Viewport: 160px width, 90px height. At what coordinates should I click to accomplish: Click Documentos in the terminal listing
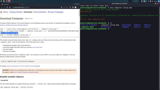coord(106,27)
